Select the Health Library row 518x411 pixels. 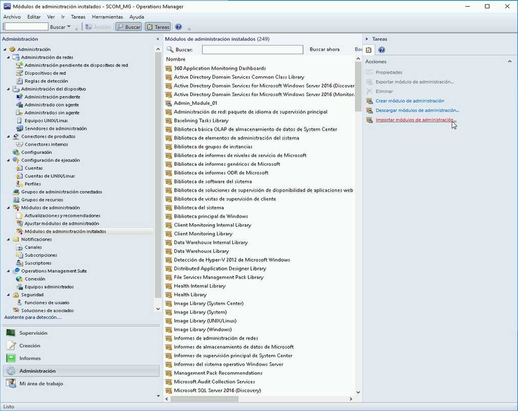(190, 295)
